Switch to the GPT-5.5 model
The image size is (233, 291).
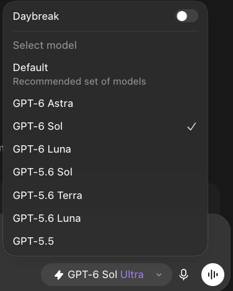[105, 241]
